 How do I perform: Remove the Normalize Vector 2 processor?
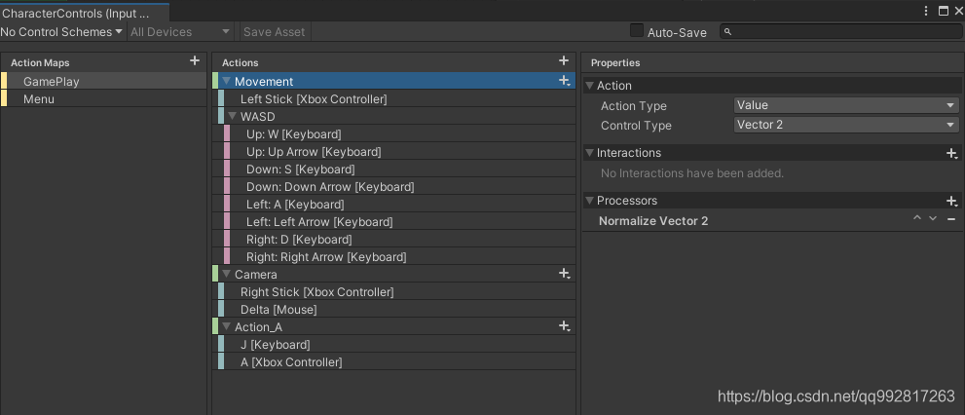(x=951, y=220)
